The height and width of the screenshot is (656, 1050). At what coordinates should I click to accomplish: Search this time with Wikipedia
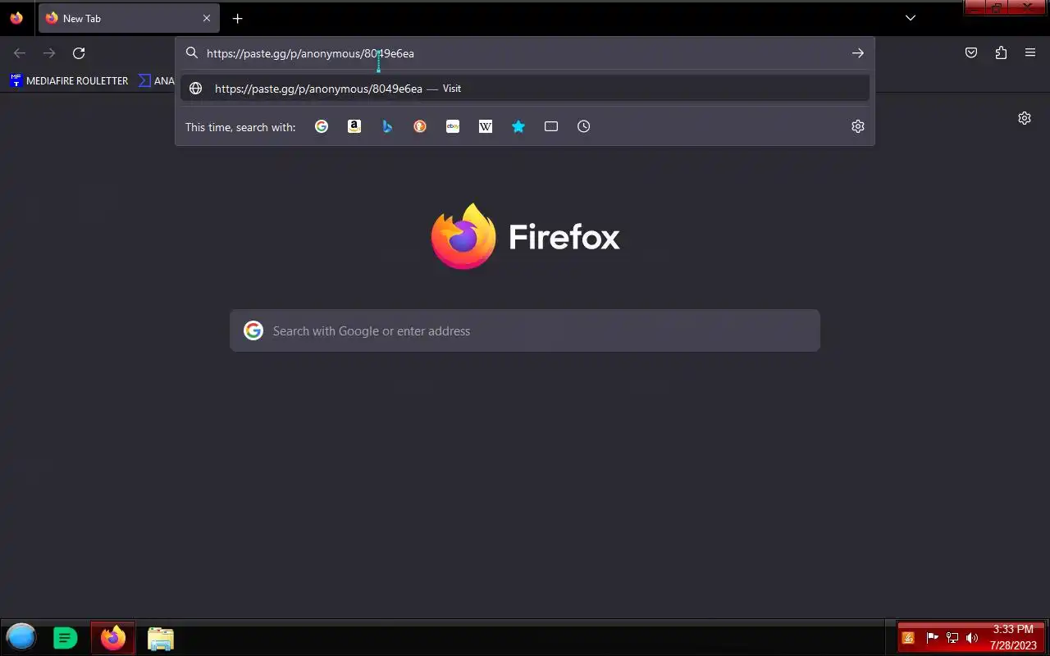click(x=486, y=126)
